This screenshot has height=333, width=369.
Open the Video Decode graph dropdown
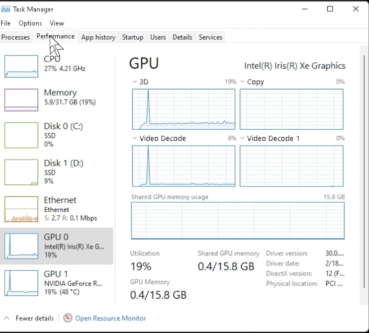point(135,138)
